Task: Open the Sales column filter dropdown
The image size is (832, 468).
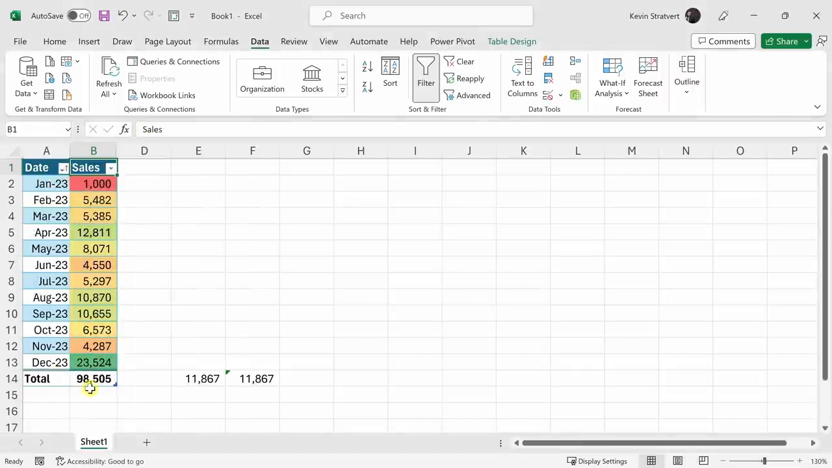Action: [x=110, y=168]
